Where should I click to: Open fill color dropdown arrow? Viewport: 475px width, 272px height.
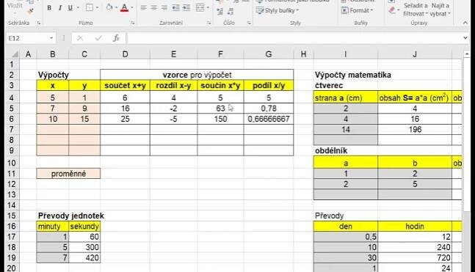click(x=116, y=8)
